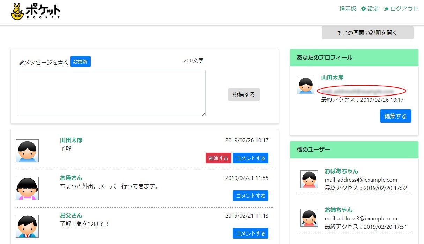Viewport: 424px width, 244px height.
Task: Click 最終アクセス：2019/02/20 17:51 text
Action: tap(366, 227)
